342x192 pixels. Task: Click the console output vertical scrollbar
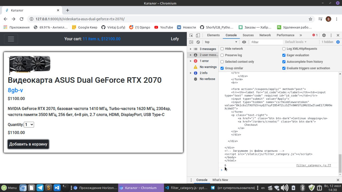coord(340,163)
